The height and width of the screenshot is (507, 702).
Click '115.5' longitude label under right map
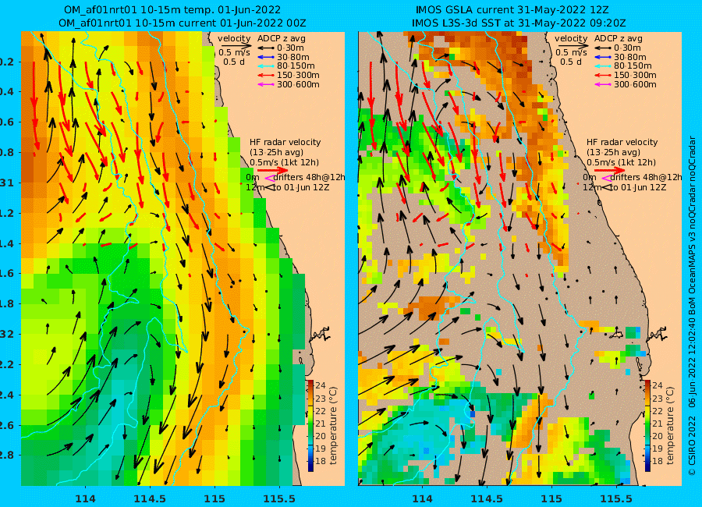click(616, 498)
